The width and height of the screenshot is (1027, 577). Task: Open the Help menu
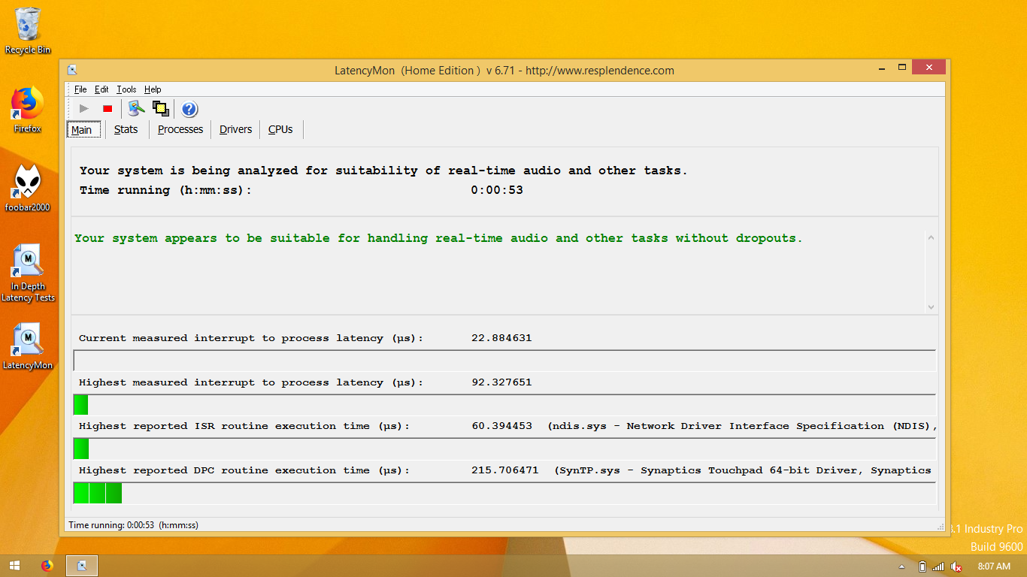(x=153, y=89)
